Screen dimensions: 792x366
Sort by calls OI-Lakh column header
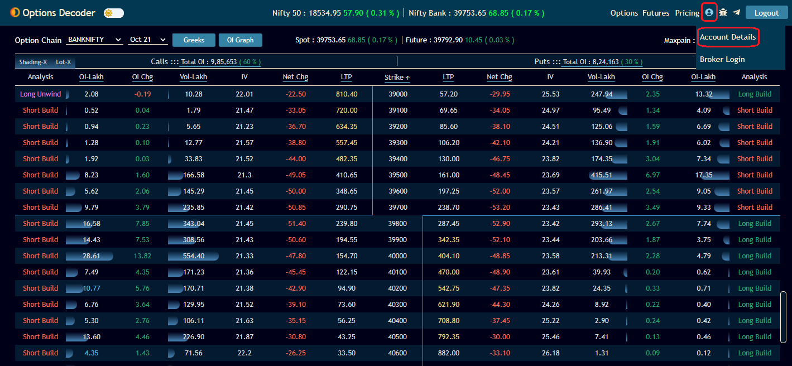tap(91, 77)
